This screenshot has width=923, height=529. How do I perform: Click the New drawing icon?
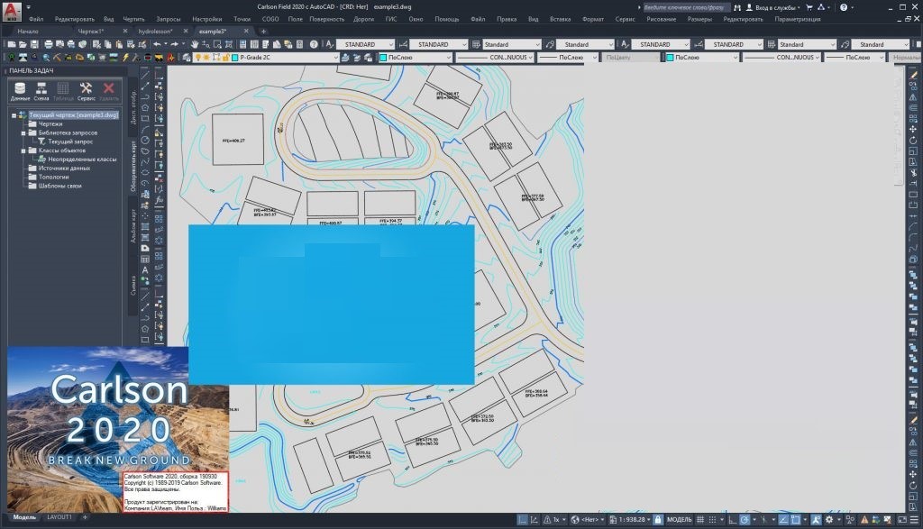(11, 44)
